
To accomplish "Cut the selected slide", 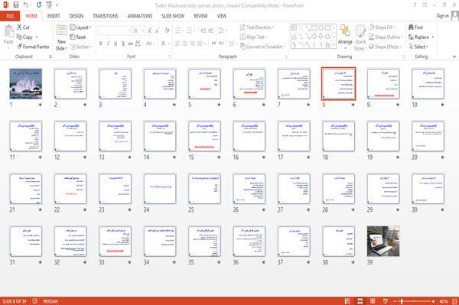I will click(23, 28).
